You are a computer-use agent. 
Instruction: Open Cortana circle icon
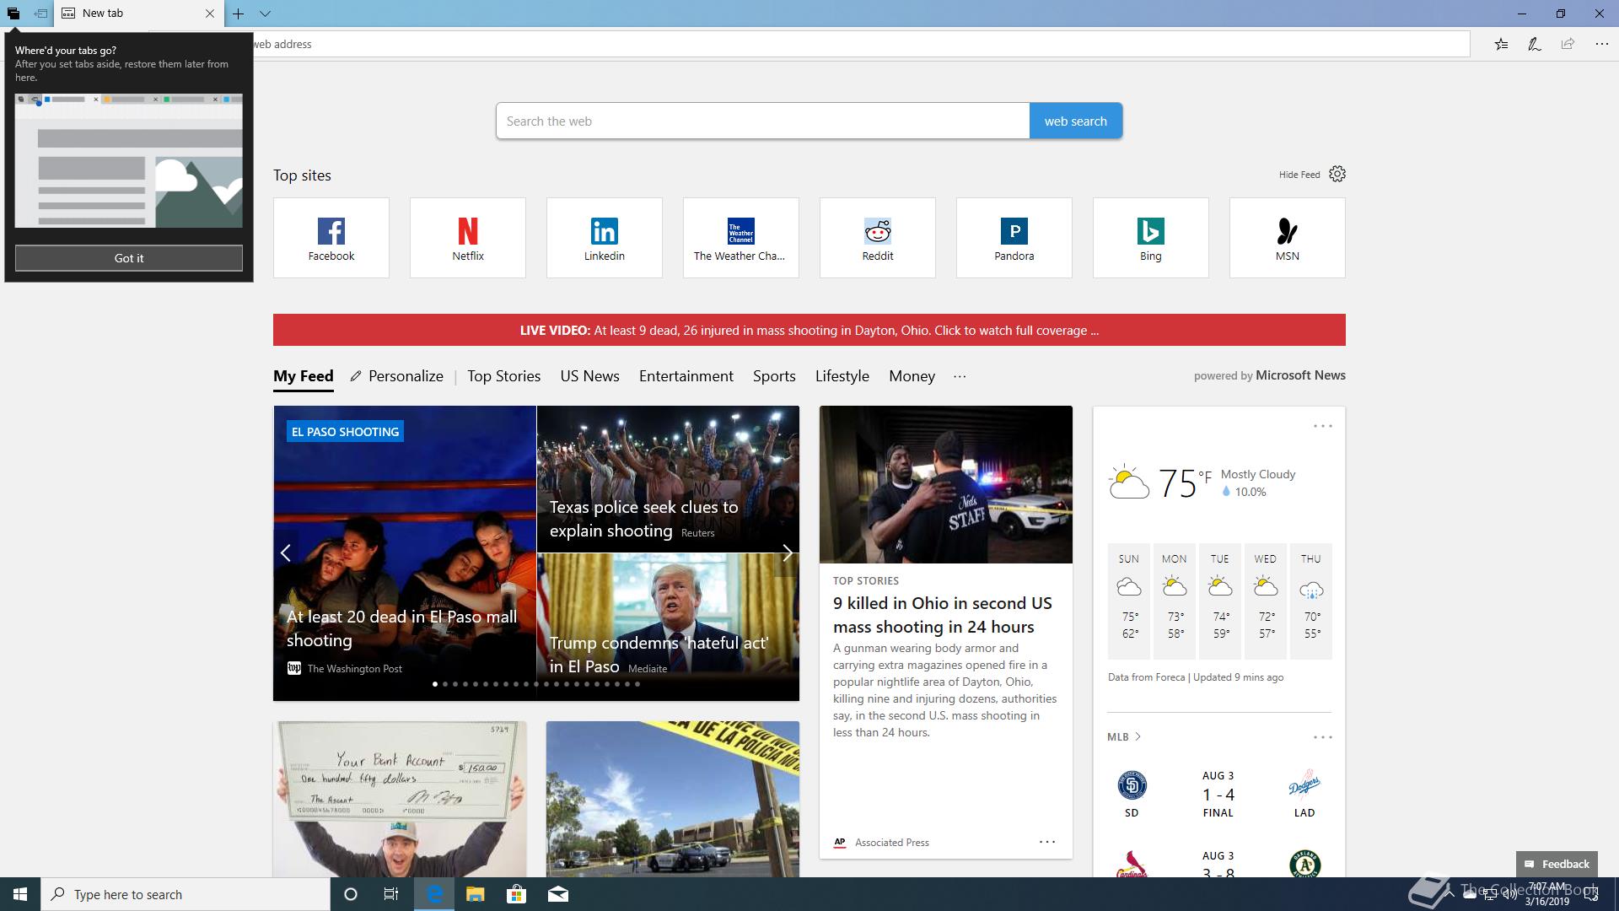coord(351,894)
